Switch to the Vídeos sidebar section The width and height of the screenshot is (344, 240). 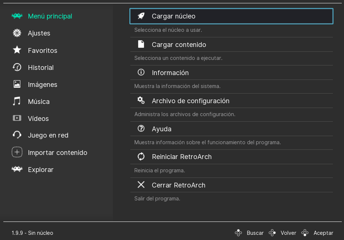click(38, 118)
